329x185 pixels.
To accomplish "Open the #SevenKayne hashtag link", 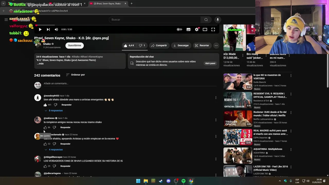I will click(x=95, y=57).
